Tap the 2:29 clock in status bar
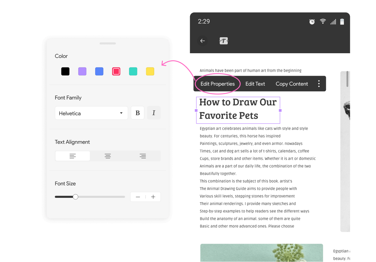The height and width of the screenshot is (262, 376). point(204,21)
